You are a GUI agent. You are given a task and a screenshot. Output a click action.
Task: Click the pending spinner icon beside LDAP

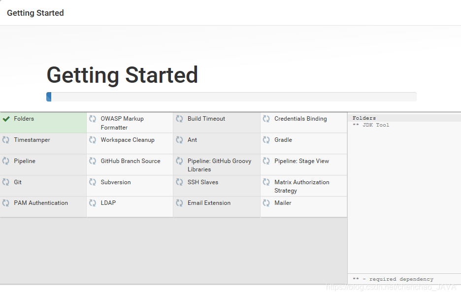coord(93,203)
